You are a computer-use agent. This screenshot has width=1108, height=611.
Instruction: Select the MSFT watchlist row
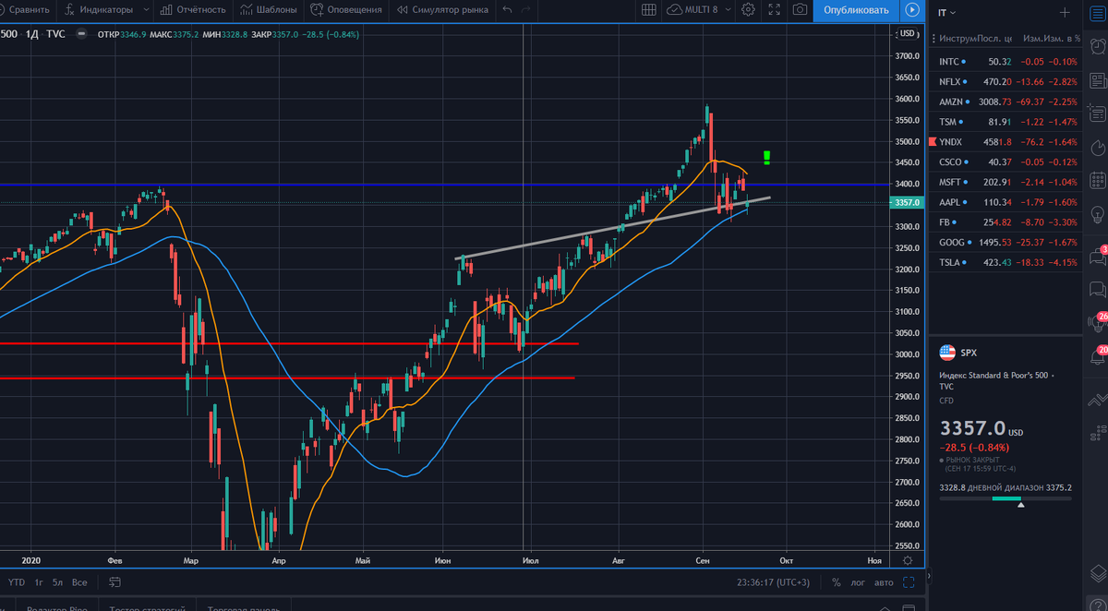(1004, 182)
